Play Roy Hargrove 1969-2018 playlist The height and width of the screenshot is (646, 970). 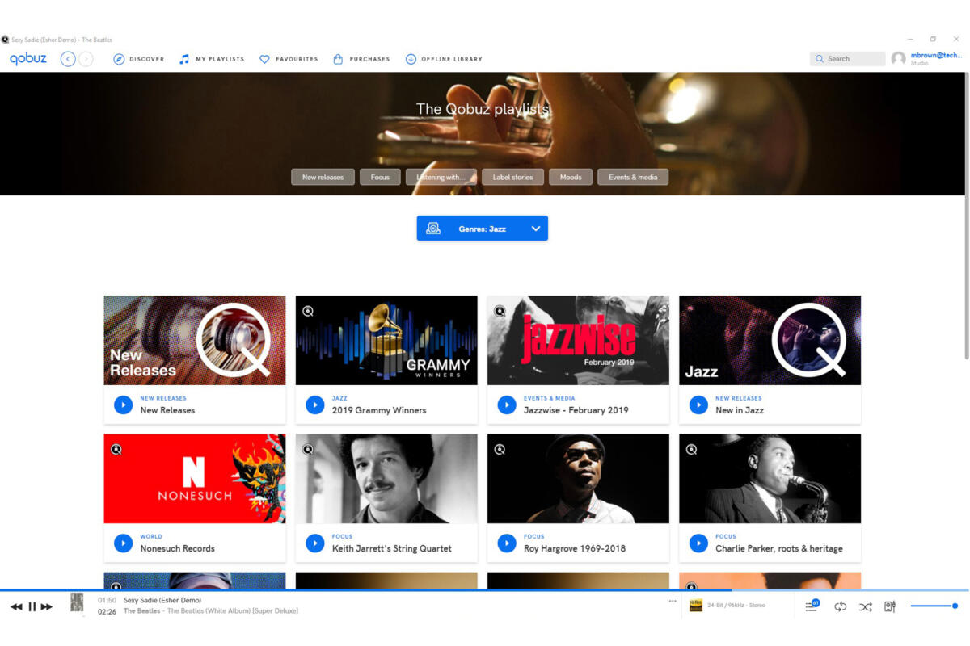[x=507, y=543]
